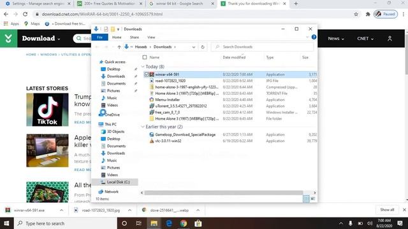
Task: Collapse the Earlier this year (2) group
Action: pos(143,127)
